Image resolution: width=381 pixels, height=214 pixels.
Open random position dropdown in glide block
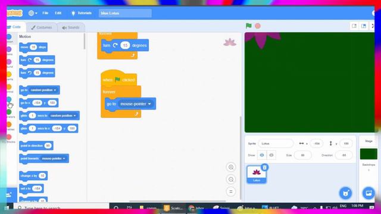point(63,116)
